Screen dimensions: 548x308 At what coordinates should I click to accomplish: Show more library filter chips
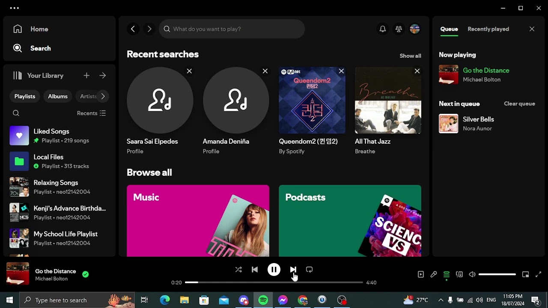[103, 96]
